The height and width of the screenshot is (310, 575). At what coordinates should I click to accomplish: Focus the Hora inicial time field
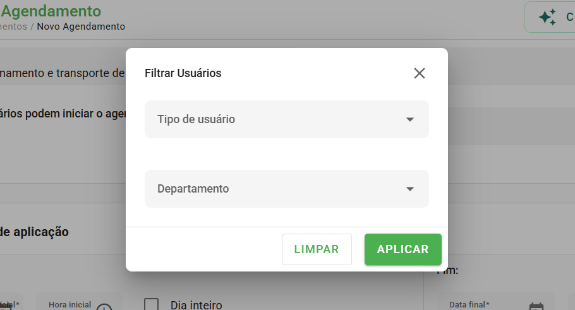point(80,301)
